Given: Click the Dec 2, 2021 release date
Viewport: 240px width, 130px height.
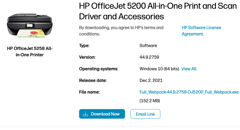Looking at the screenshot, I should (151, 80).
